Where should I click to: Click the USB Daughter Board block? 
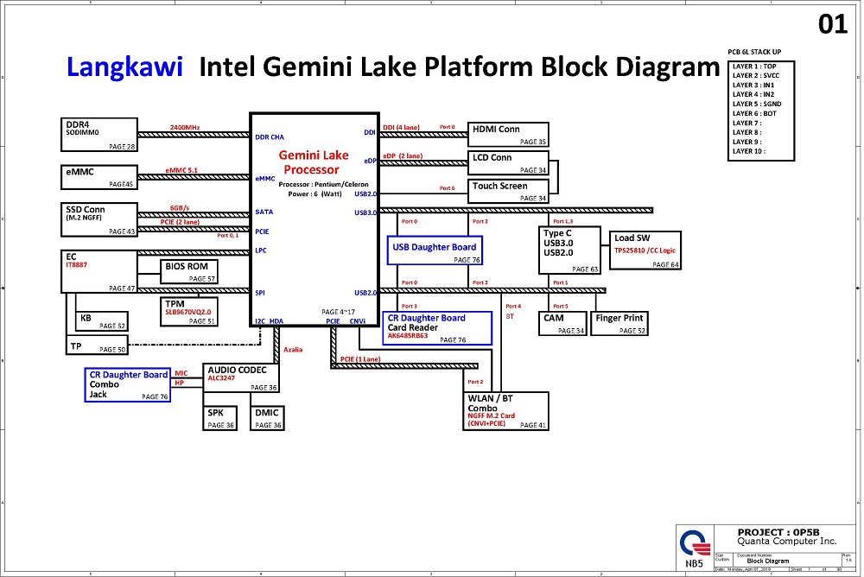(435, 250)
